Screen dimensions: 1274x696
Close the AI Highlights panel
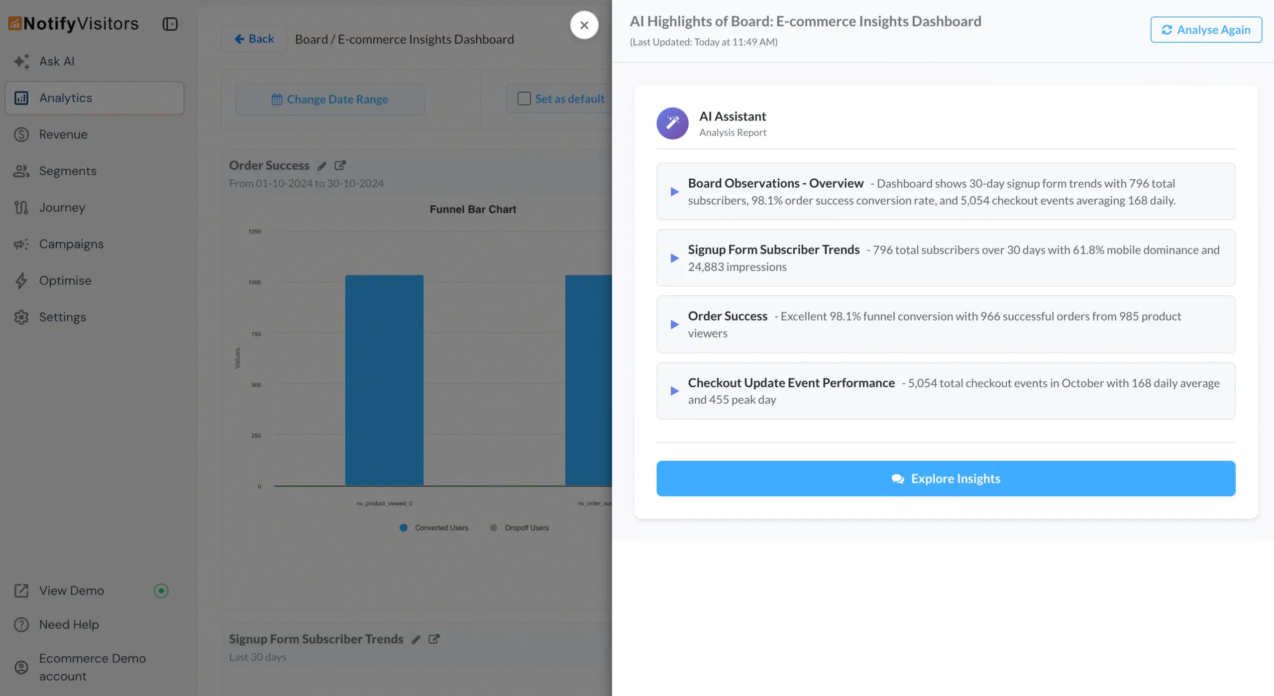(x=584, y=25)
